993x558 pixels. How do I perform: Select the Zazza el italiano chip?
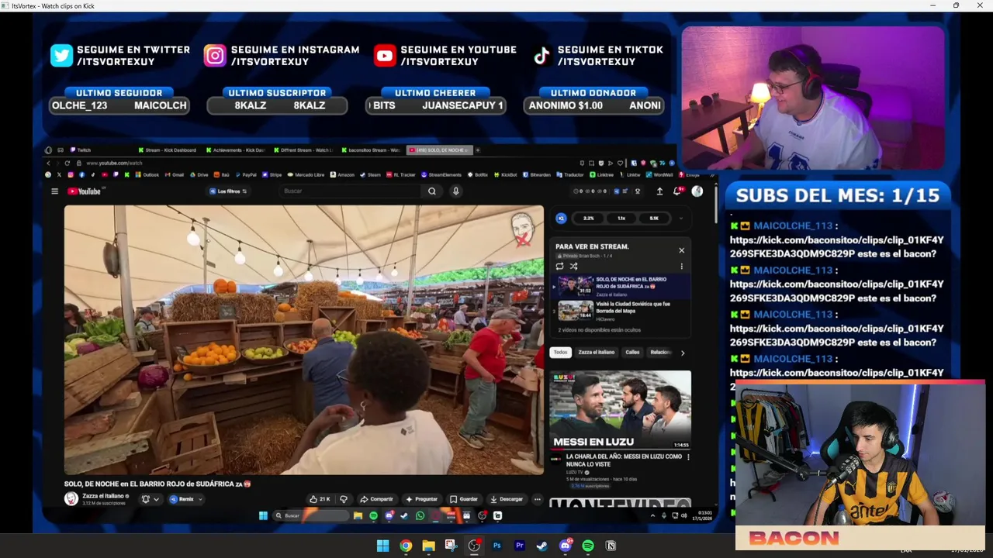click(597, 353)
